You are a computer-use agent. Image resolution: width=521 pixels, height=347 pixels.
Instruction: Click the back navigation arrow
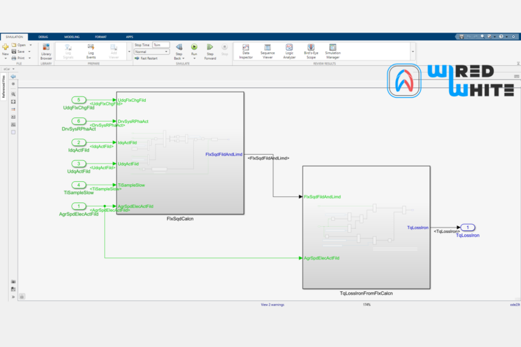coord(14,77)
